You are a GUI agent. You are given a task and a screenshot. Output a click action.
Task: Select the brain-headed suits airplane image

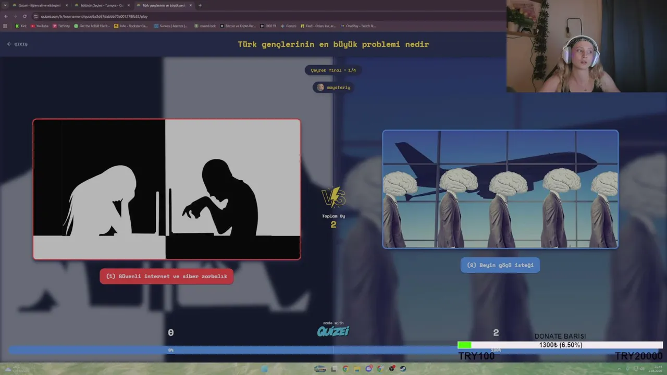coord(500,190)
